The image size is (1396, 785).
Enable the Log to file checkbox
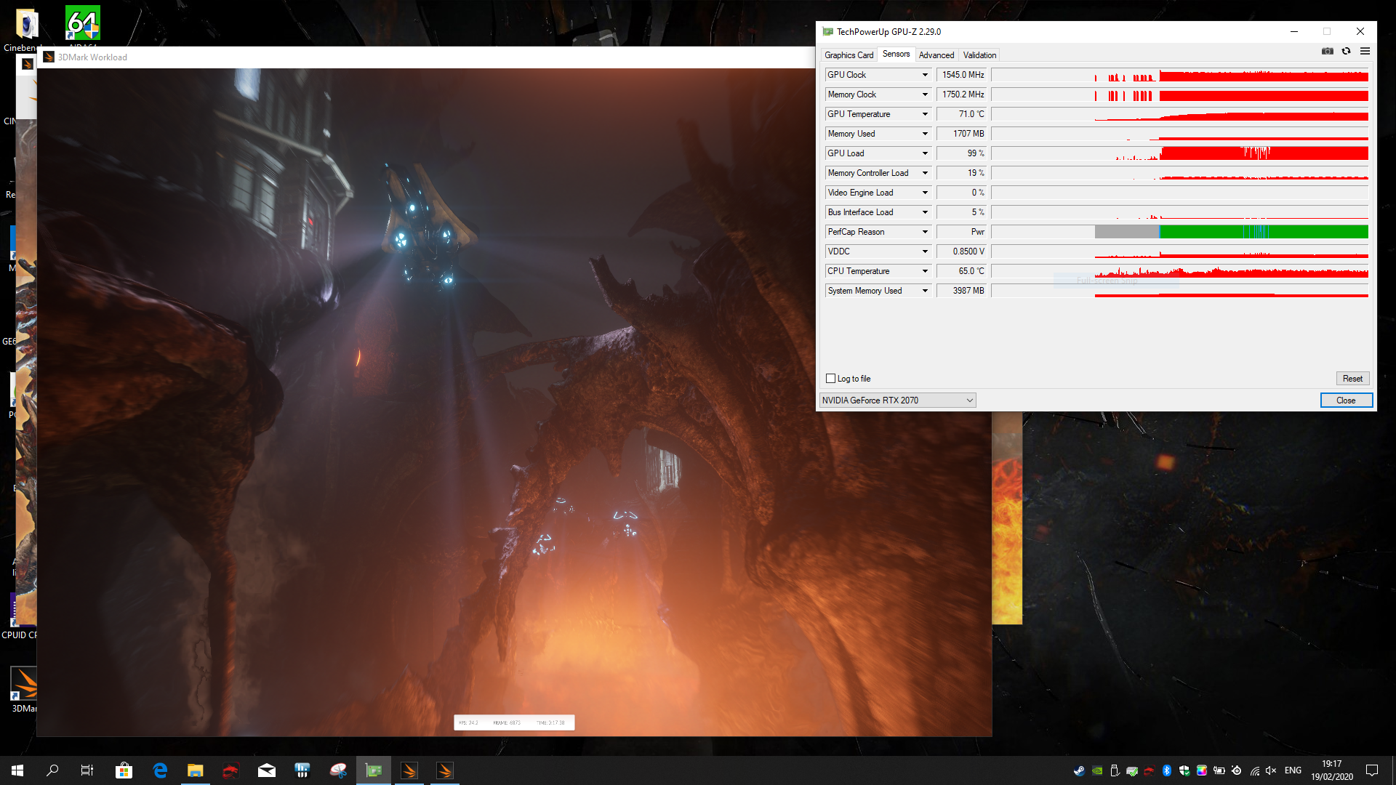pos(831,379)
